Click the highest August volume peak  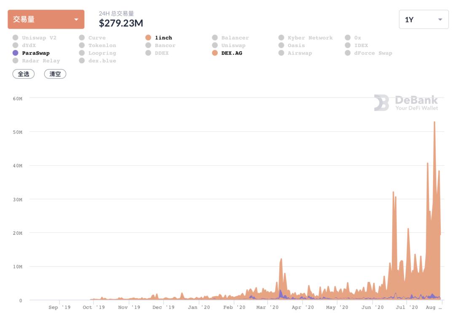(434, 123)
